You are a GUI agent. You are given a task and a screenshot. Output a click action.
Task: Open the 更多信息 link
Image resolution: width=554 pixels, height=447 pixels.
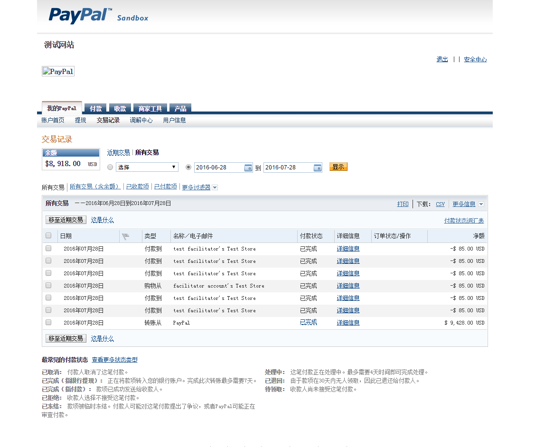464,204
